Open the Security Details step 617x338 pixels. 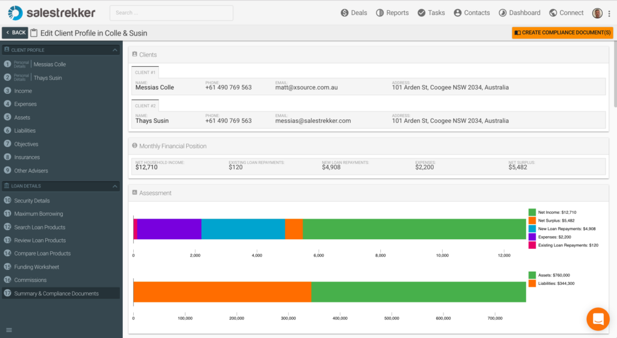click(61, 200)
